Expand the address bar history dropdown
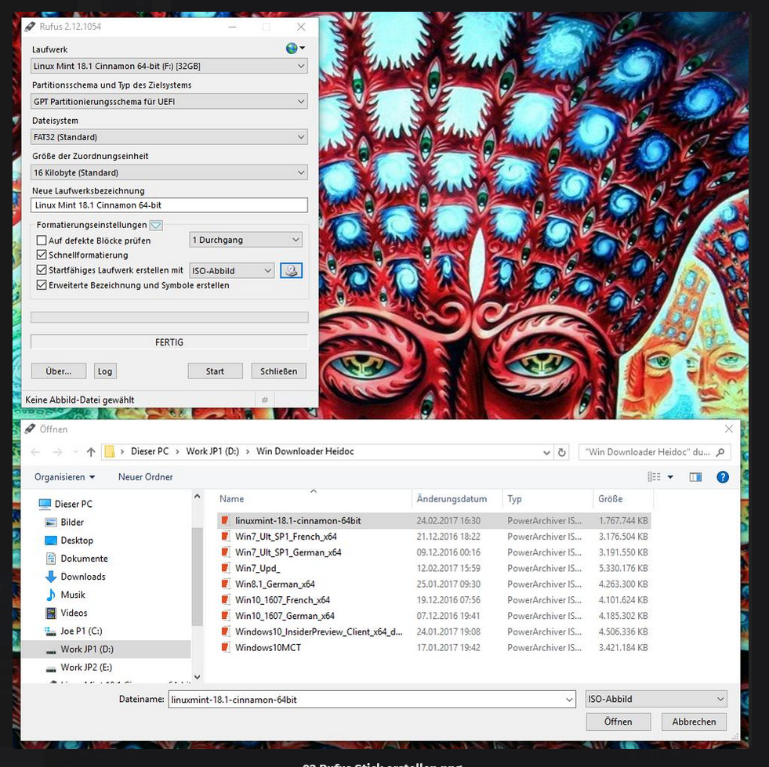The height and width of the screenshot is (767, 769). (546, 452)
